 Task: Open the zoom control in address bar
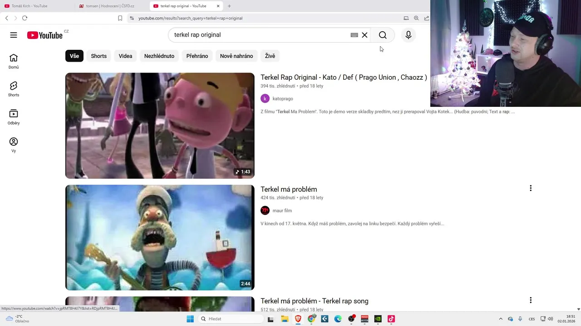pos(416,18)
